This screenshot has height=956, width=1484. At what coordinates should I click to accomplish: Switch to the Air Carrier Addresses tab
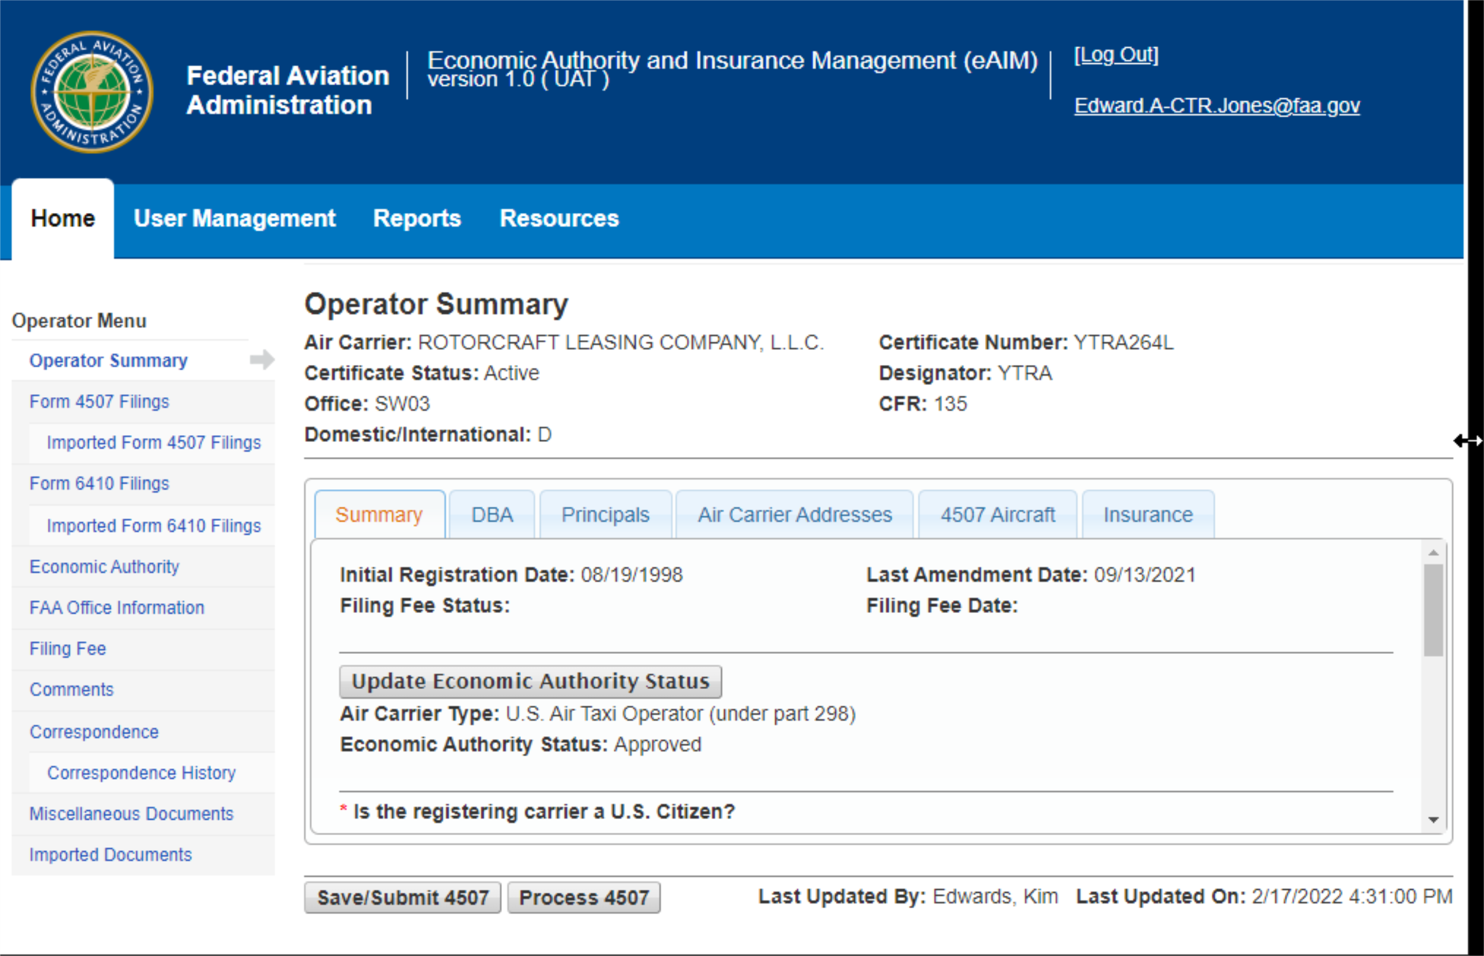795,515
